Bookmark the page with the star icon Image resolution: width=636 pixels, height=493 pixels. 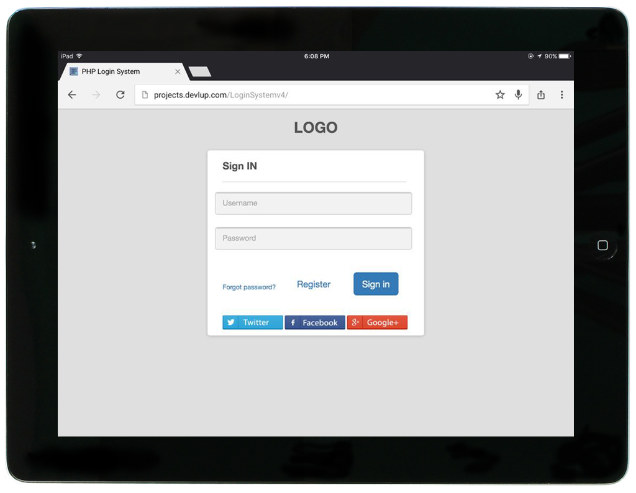(500, 95)
